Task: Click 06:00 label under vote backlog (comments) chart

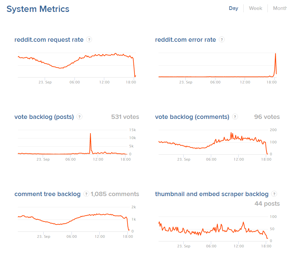Action: click(x=211, y=159)
